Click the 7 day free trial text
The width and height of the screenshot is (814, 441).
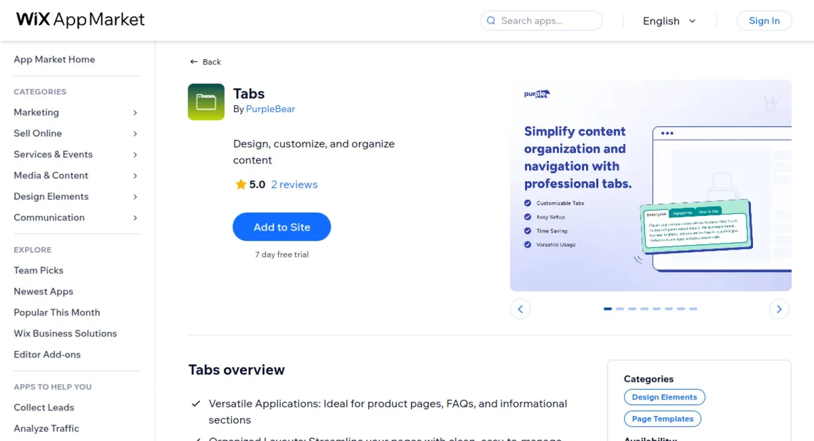tap(282, 254)
